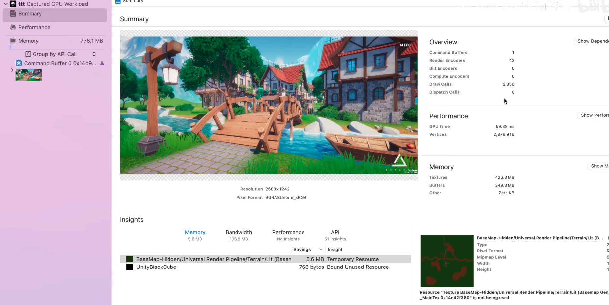Select the UnityBlackCube insight row
Screen dimensions: 609x305
coord(265,267)
